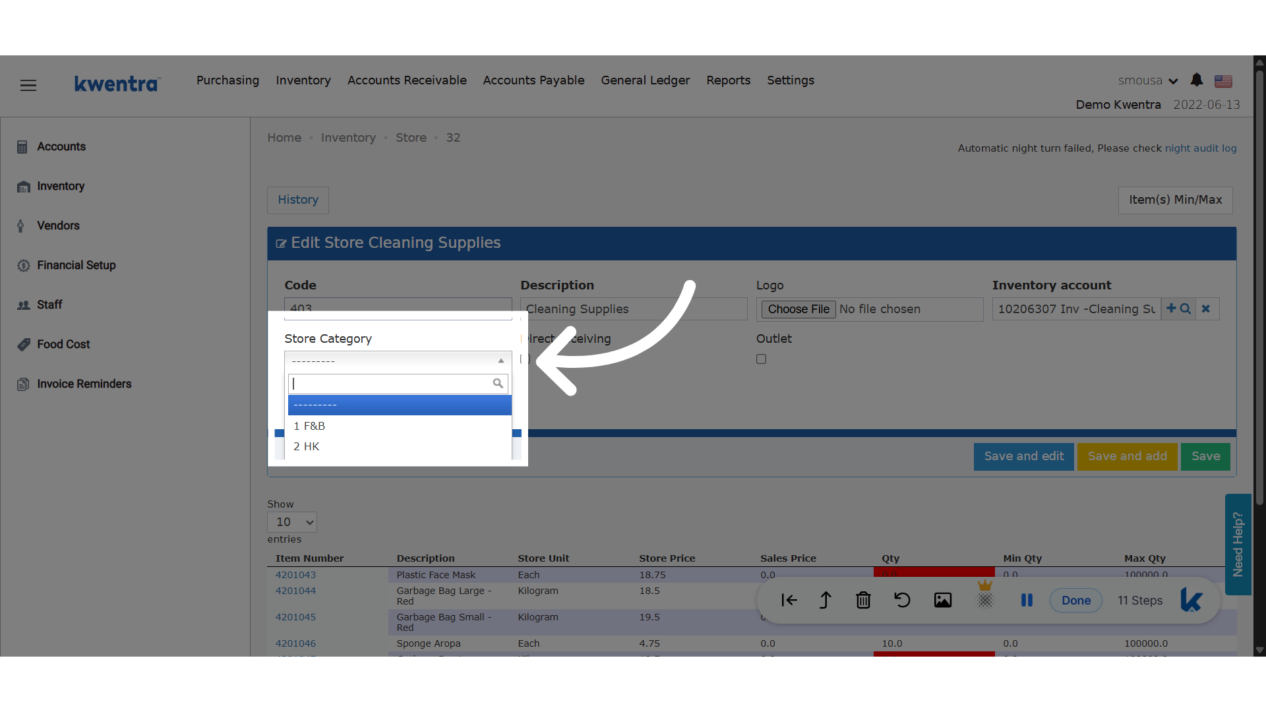1266x712 pixels.
Task: Open item number 4201044
Action: pyautogui.click(x=295, y=591)
